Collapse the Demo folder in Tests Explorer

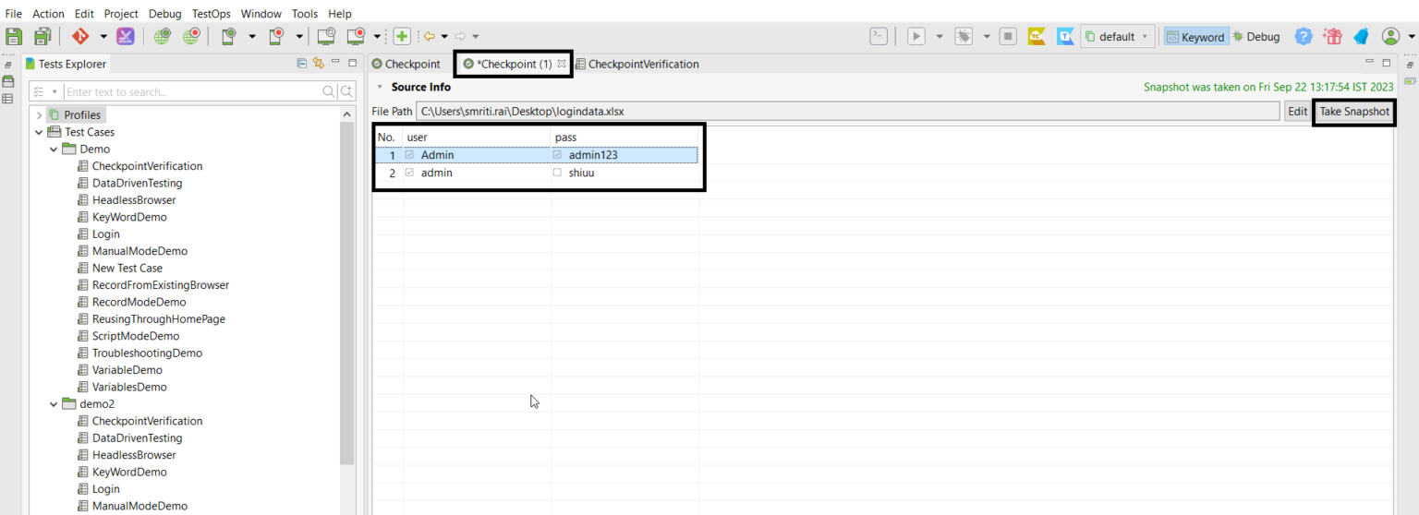click(x=54, y=149)
